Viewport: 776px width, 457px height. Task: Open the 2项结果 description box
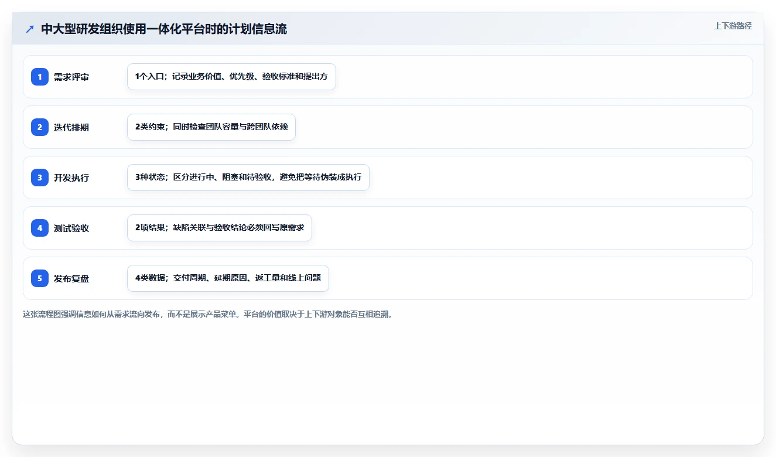click(220, 228)
